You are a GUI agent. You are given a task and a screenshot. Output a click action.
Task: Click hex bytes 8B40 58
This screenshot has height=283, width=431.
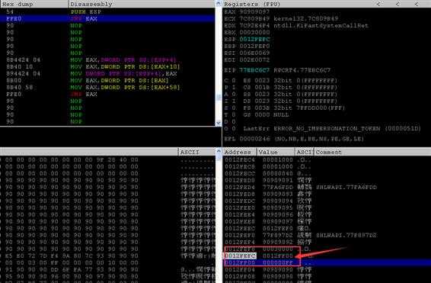[x=20, y=87]
